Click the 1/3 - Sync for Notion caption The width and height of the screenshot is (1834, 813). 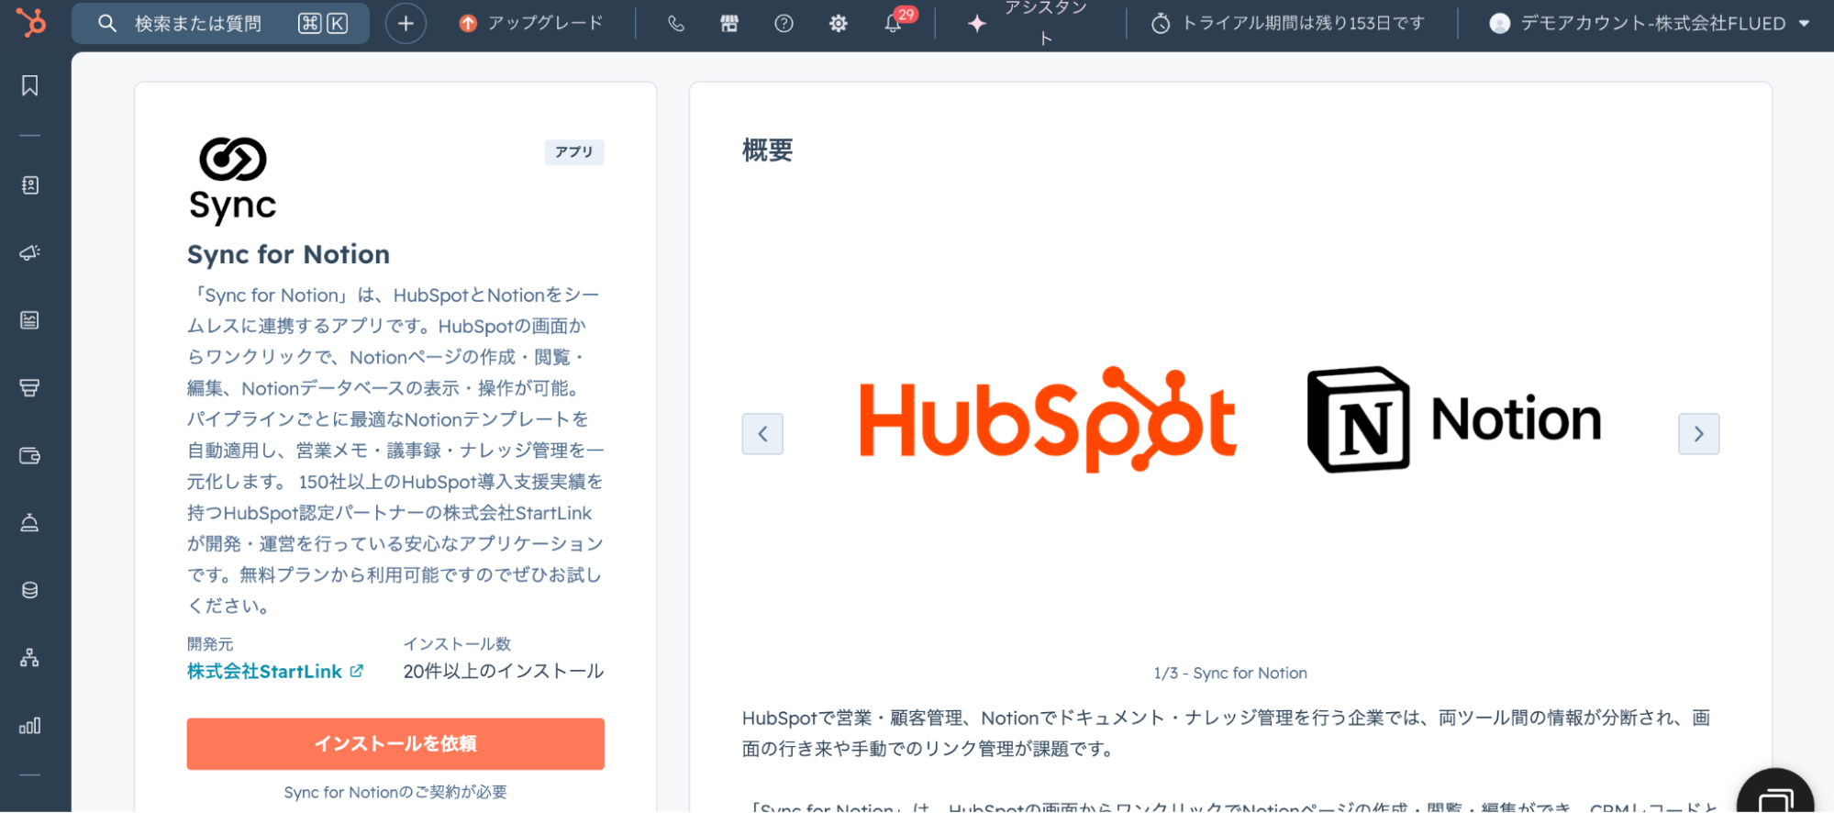click(1230, 674)
